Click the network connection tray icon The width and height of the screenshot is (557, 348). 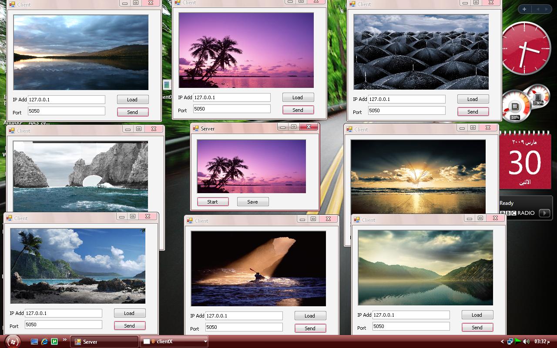tap(510, 341)
